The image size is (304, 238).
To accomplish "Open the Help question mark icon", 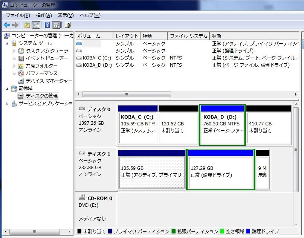I will point(47,25).
